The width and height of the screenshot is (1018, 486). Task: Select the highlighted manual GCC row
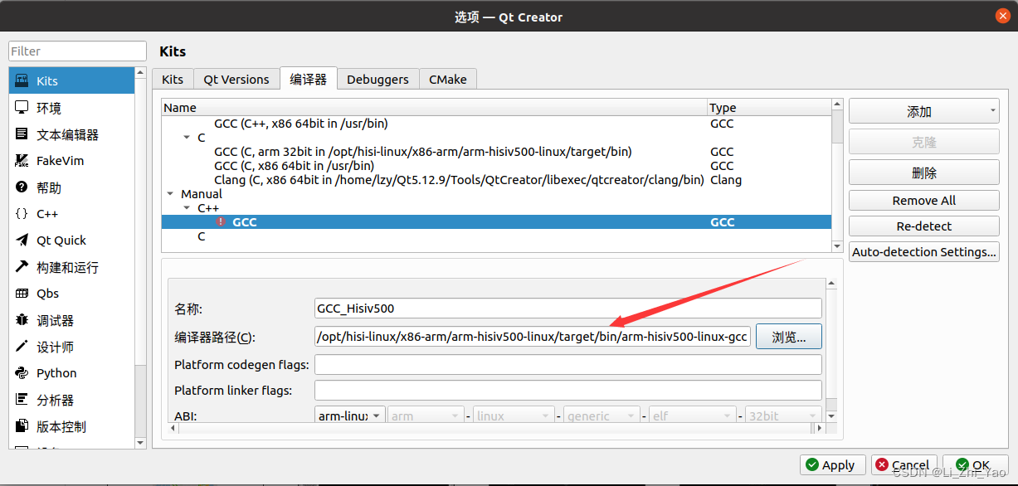tap(496, 221)
